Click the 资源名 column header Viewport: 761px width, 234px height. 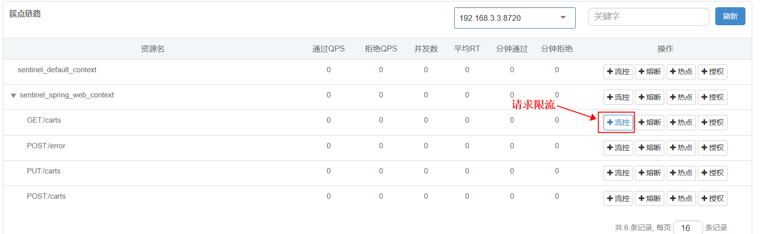click(153, 49)
